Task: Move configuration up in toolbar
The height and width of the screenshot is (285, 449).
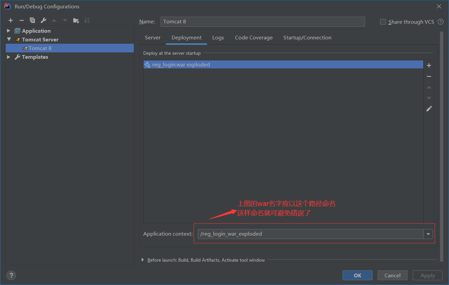Action: coord(54,20)
